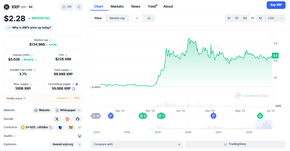Screen dimensions: 290x151
Task: Expand the Whitepaper dropdown
Action: click(x=68, y=110)
